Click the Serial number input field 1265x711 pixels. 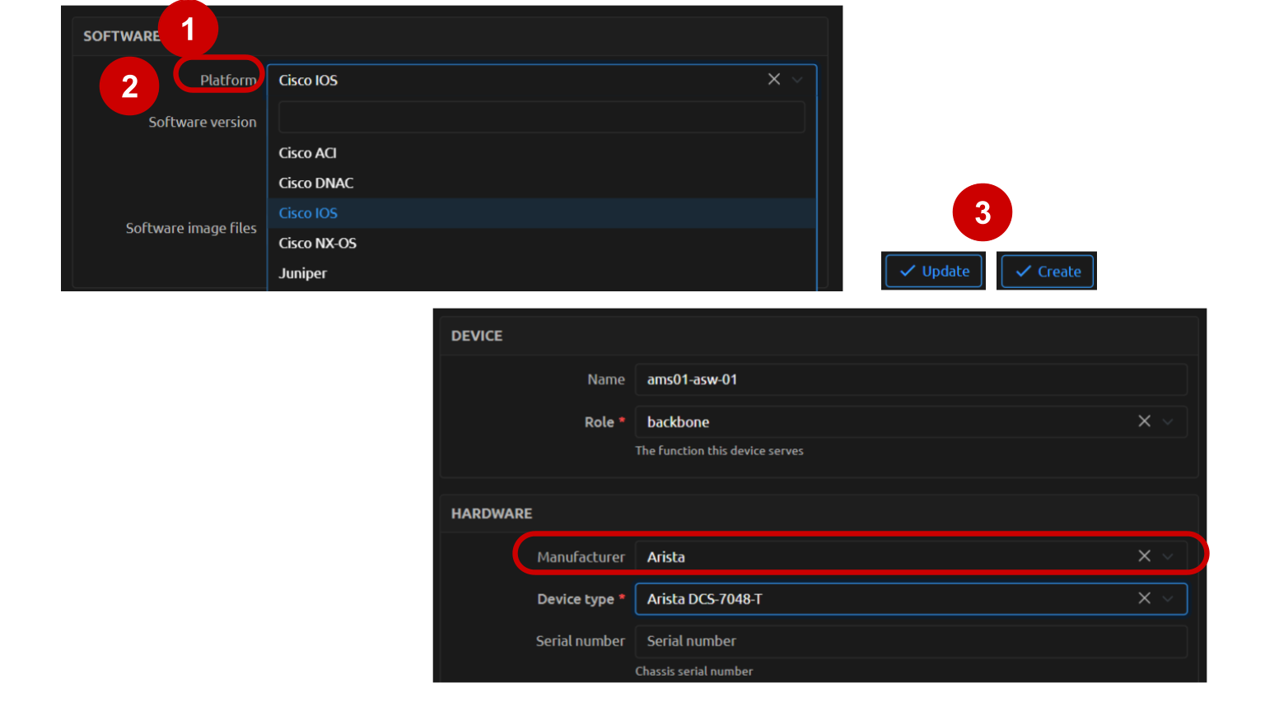click(x=910, y=641)
